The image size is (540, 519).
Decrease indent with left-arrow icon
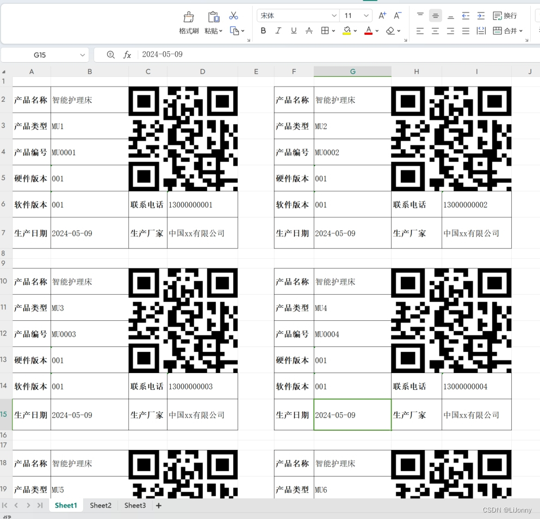coord(465,15)
